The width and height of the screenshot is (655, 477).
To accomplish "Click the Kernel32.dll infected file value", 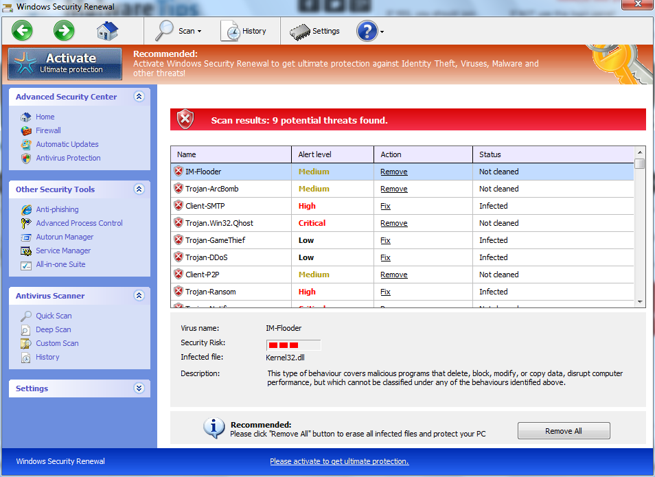I will (x=286, y=358).
